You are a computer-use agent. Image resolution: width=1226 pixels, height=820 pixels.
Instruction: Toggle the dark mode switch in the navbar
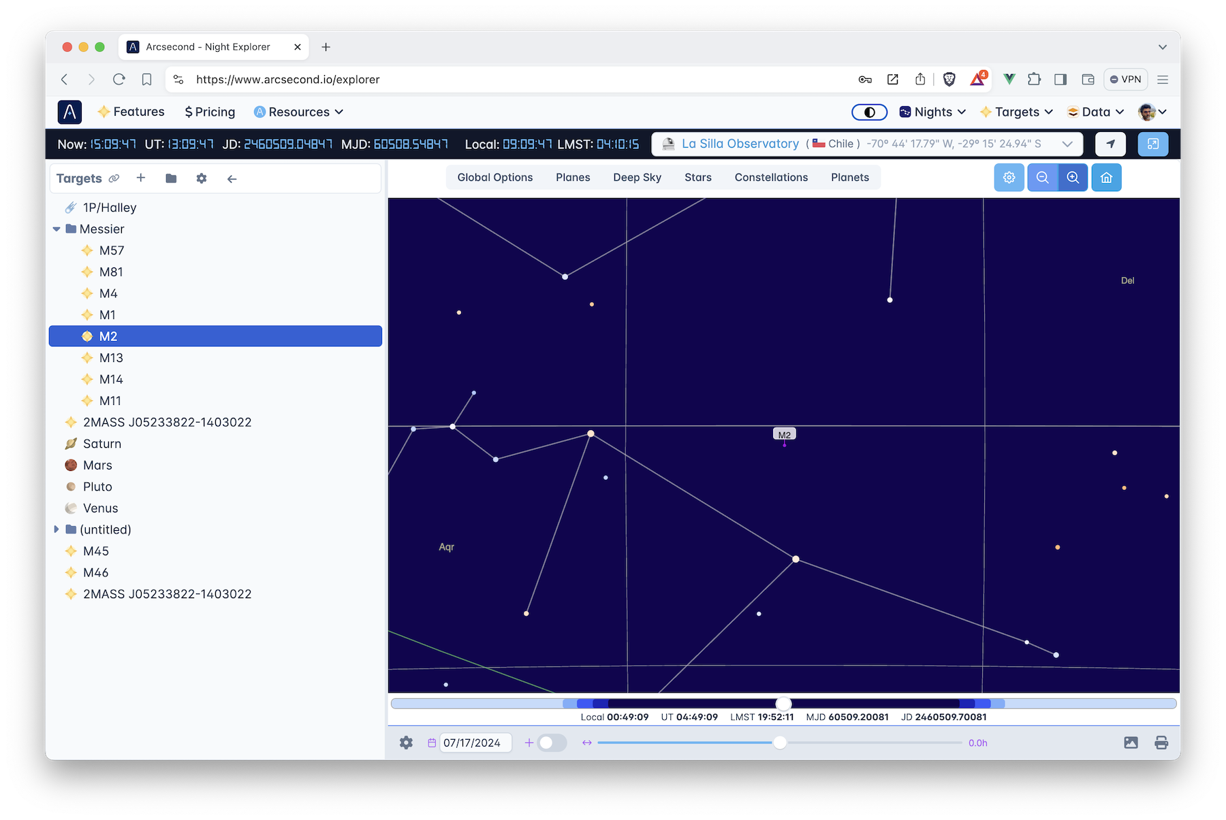[x=869, y=112]
